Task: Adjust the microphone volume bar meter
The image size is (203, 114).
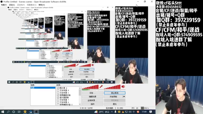Action: tap(90, 87)
